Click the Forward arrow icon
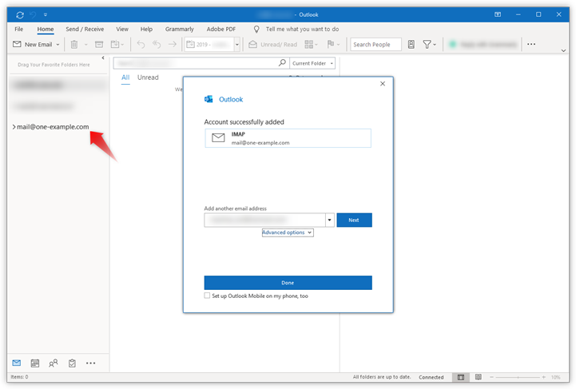 pyautogui.click(x=173, y=45)
